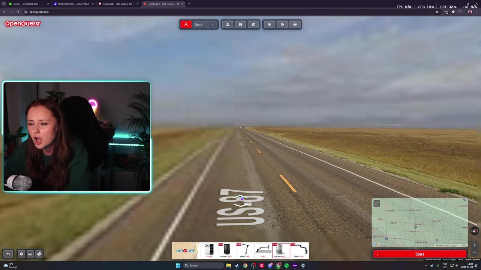This screenshot has height=270, width=481.
Task: Click the graduation cap icon in toolbar
Action: click(x=282, y=24)
